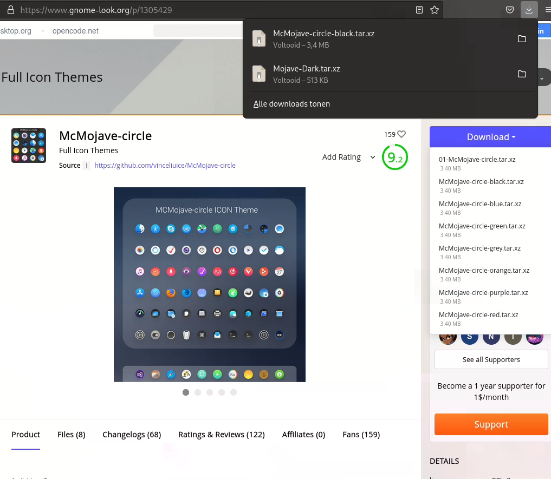The width and height of the screenshot is (551, 479).
Task: Click the McMojave-circle-black.tar.xz download entry name
Action: 323,34
